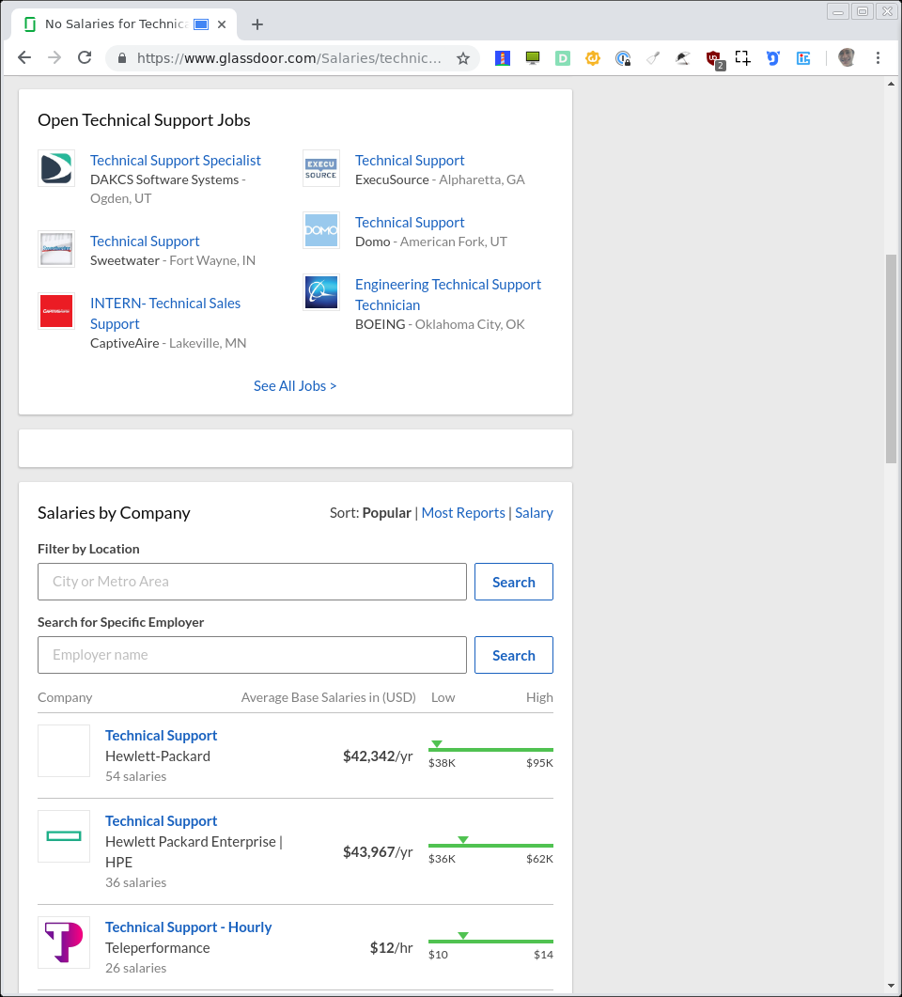Focus the City or Metro Area field

click(253, 581)
